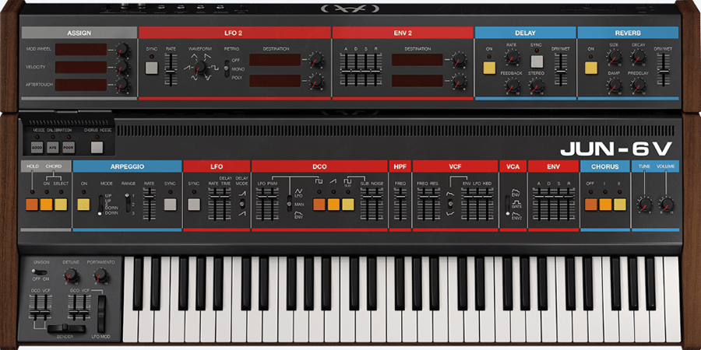Image resolution: width=701 pixels, height=350 pixels.
Task: Click the HOLD orange button
Action: point(32,205)
